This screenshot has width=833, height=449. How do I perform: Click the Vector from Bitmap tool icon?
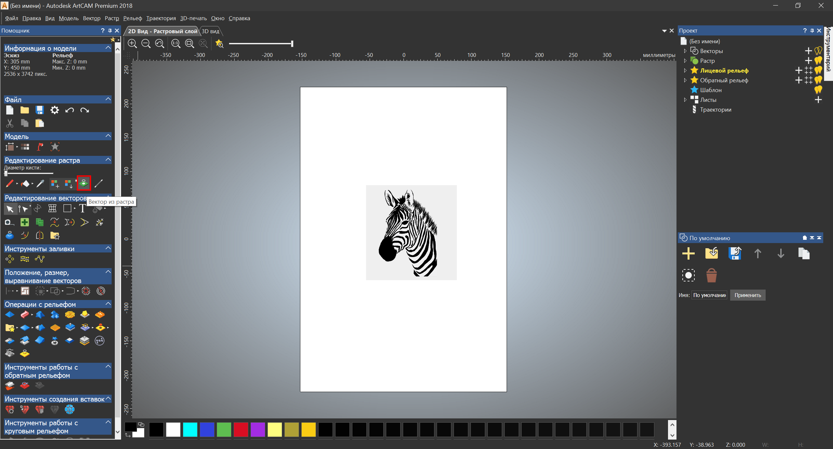84,183
